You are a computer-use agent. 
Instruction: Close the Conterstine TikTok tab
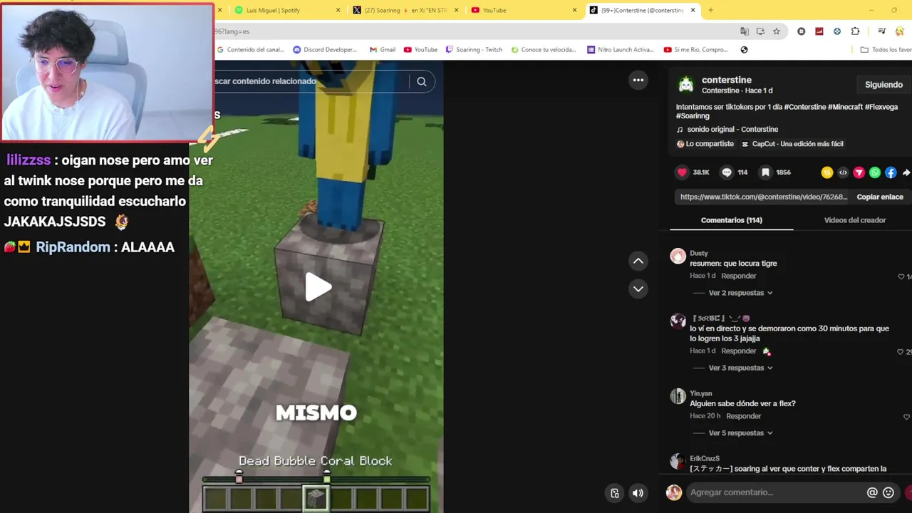click(x=693, y=10)
